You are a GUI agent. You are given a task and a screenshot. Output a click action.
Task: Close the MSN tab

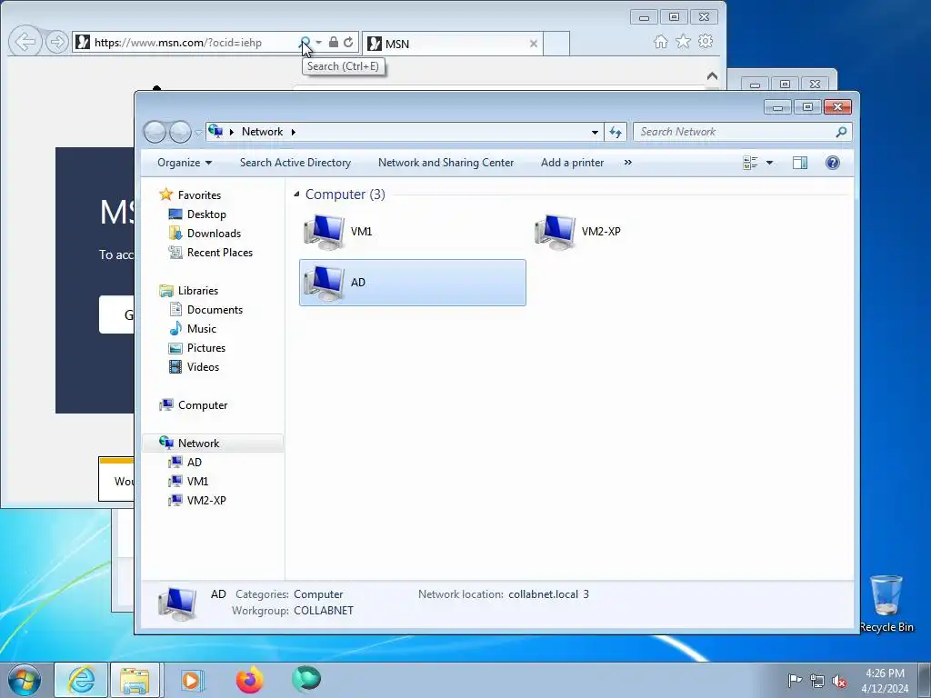click(x=533, y=44)
